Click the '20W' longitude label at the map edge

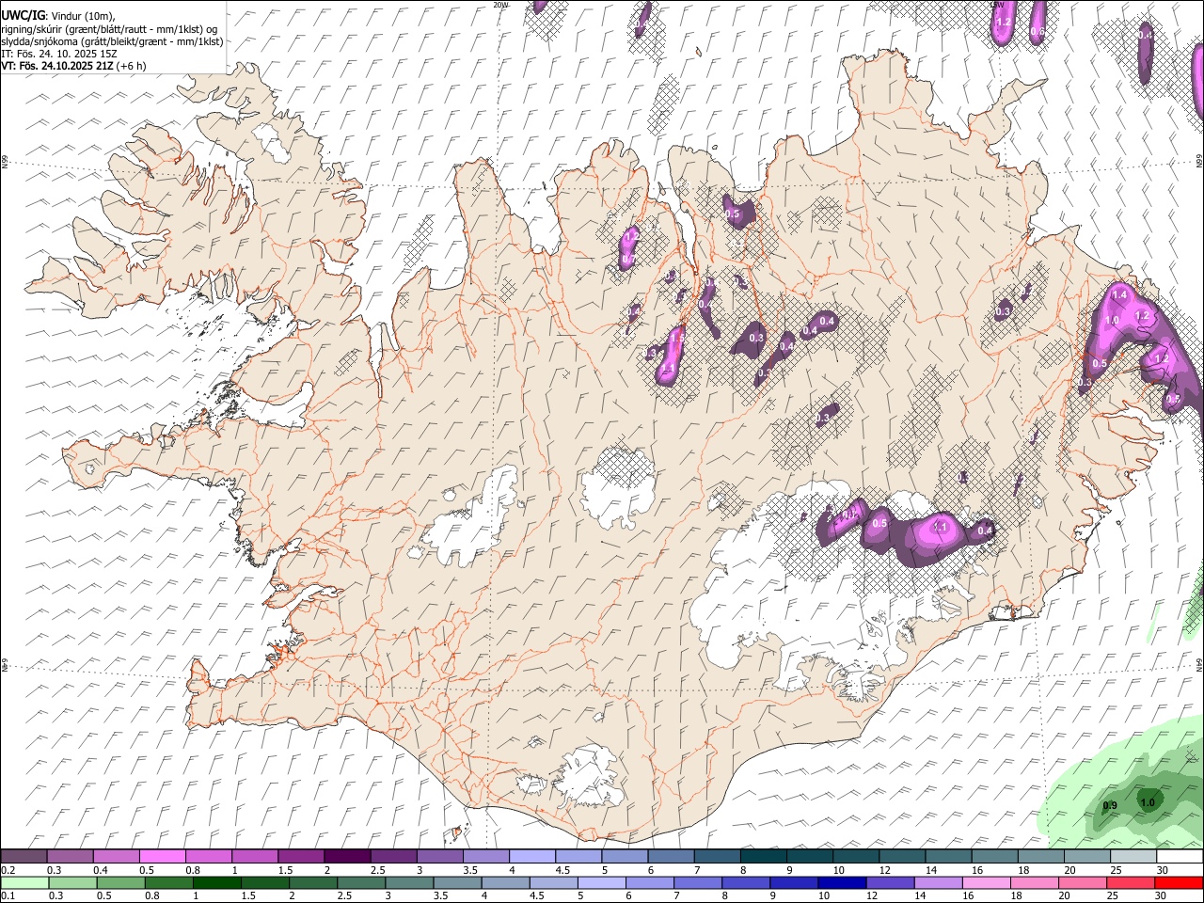pyautogui.click(x=500, y=5)
